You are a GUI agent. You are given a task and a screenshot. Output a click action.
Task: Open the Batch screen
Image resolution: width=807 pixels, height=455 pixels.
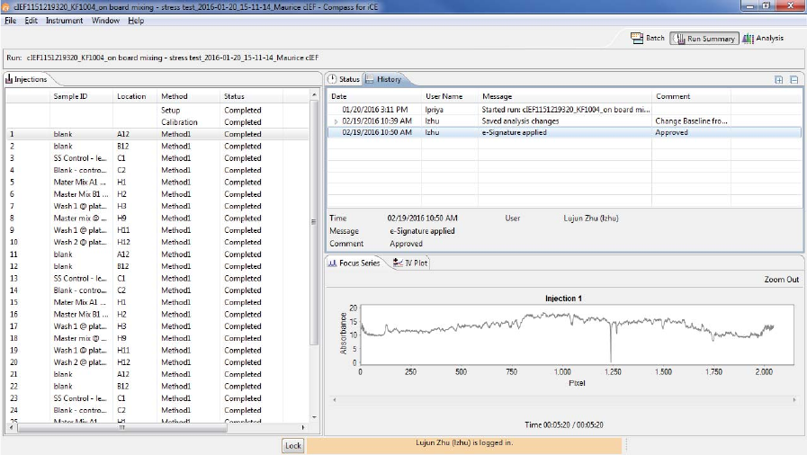tap(648, 39)
